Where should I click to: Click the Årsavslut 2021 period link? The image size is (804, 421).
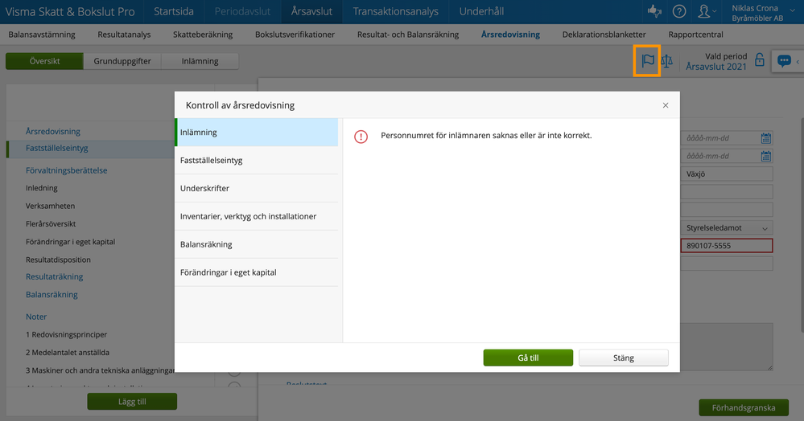716,67
